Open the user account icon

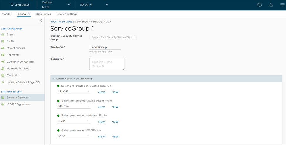[271, 5]
